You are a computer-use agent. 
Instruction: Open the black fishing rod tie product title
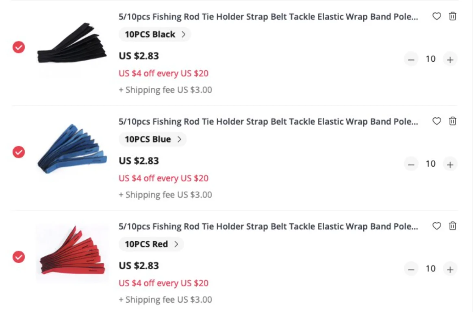[268, 17]
